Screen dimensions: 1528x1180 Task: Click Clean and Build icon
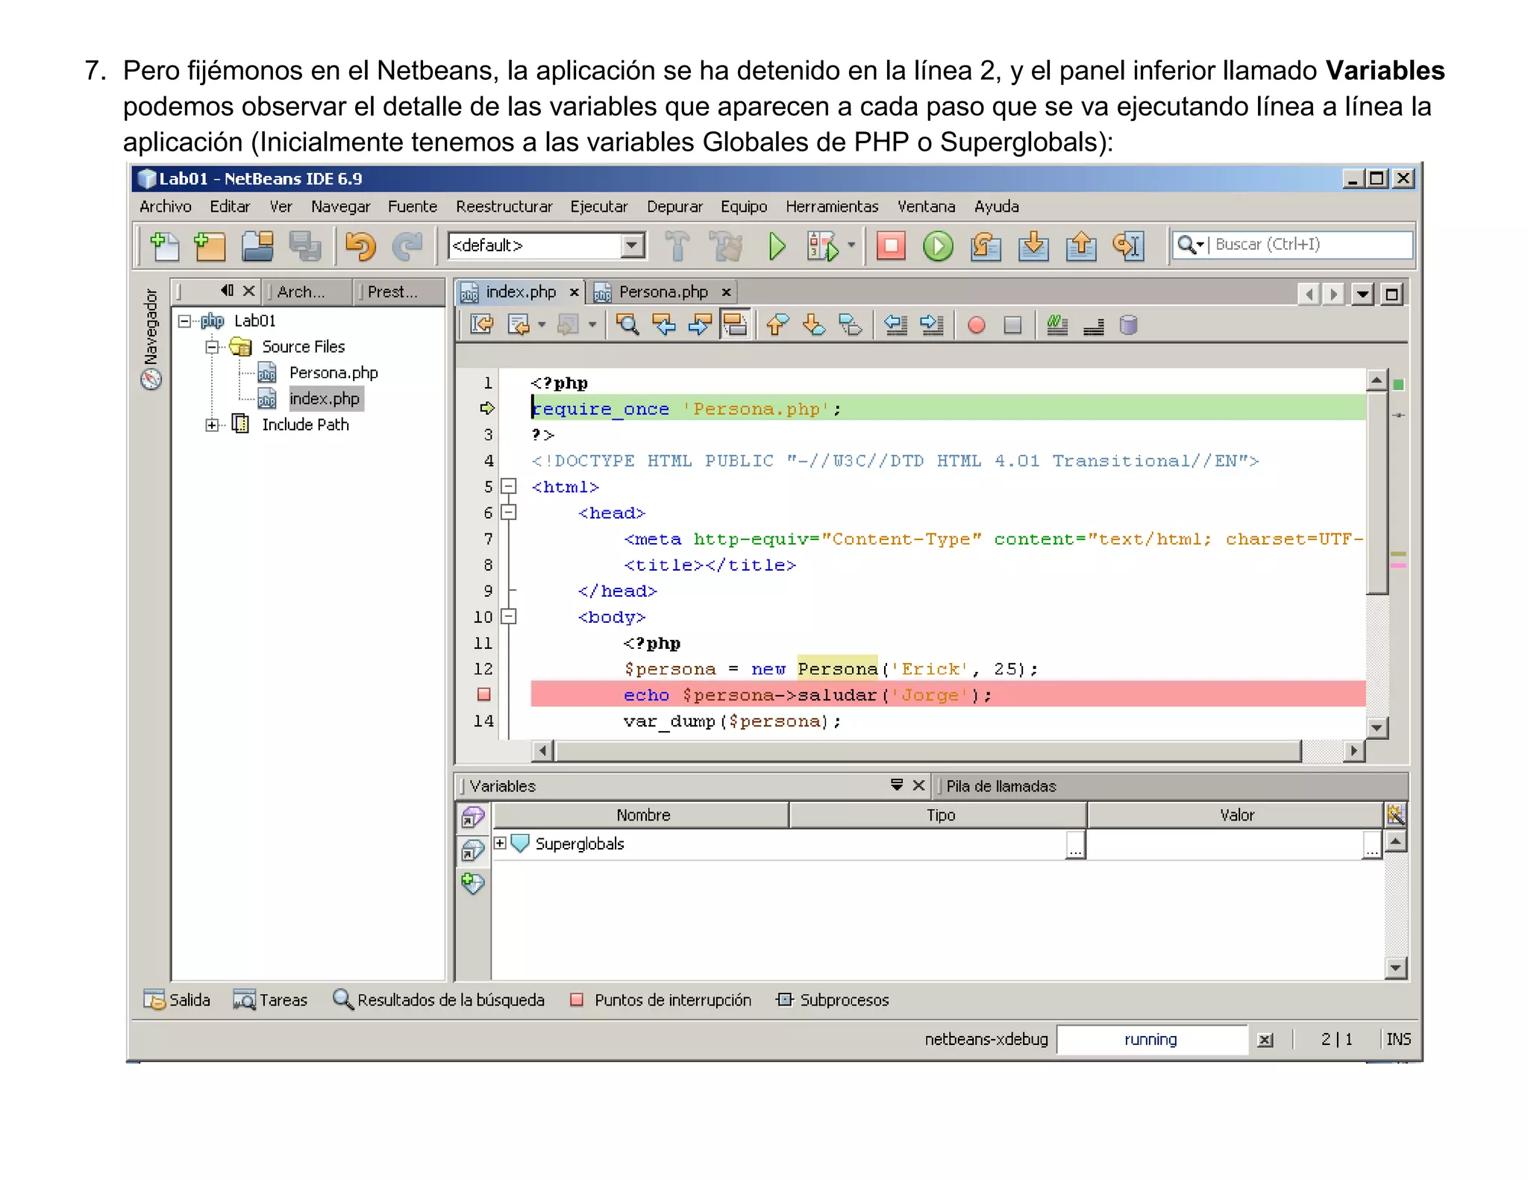726,245
